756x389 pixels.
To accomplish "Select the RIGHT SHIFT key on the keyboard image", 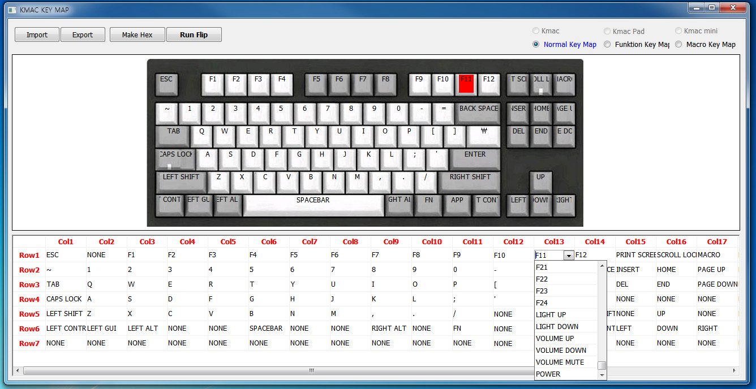I will [470, 182].
